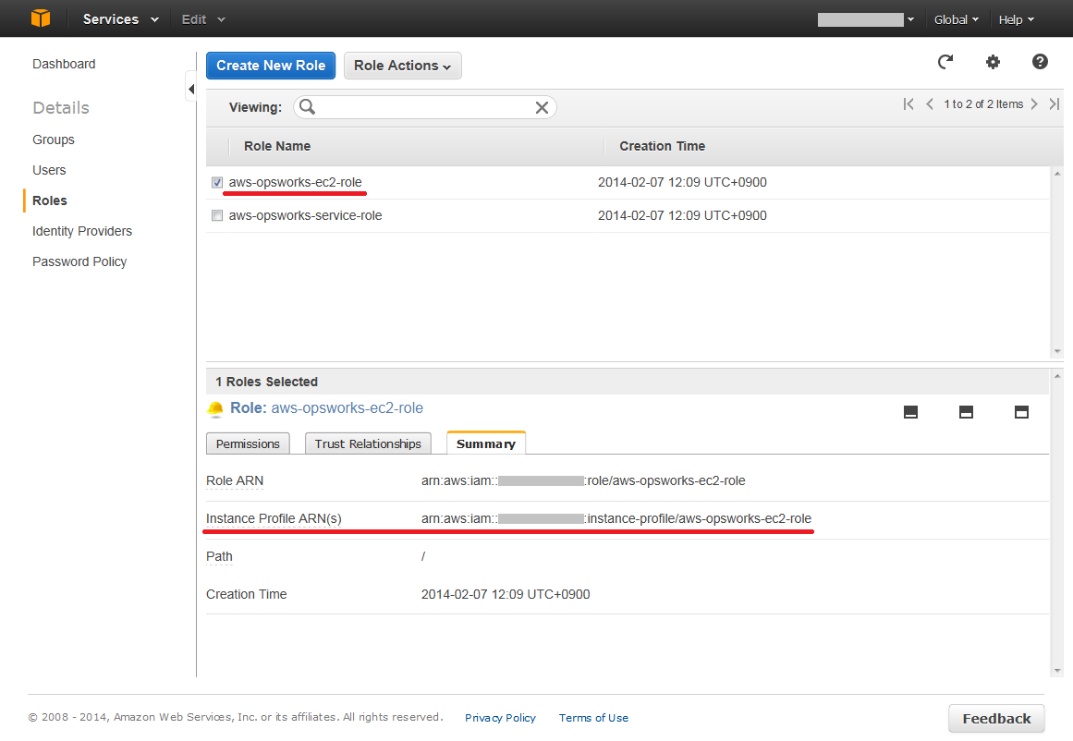Open the Edit dropdown menu

pos(203,19)
